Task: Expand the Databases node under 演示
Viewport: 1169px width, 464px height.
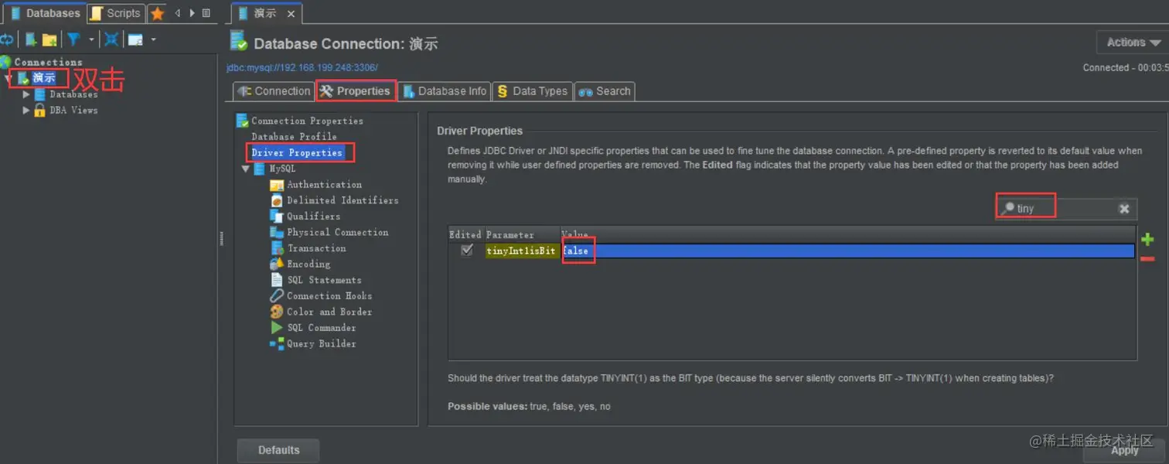Action: tap(26, 94)
